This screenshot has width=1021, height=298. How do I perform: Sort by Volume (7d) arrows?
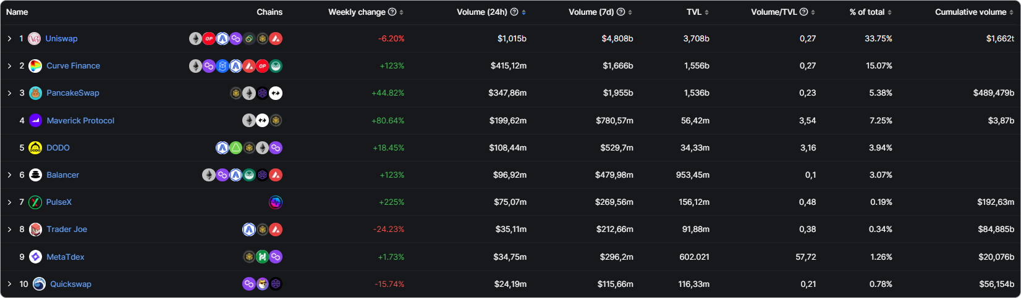[x=630, y=12]
